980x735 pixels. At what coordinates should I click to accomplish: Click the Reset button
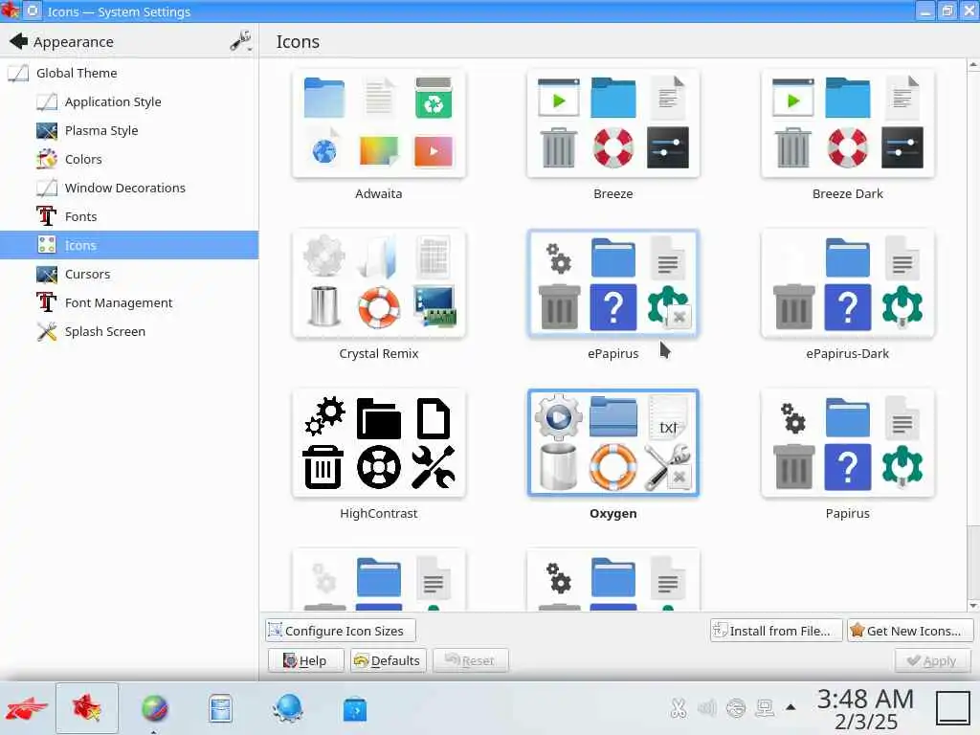pyautogui.click(x=471, y=660)
